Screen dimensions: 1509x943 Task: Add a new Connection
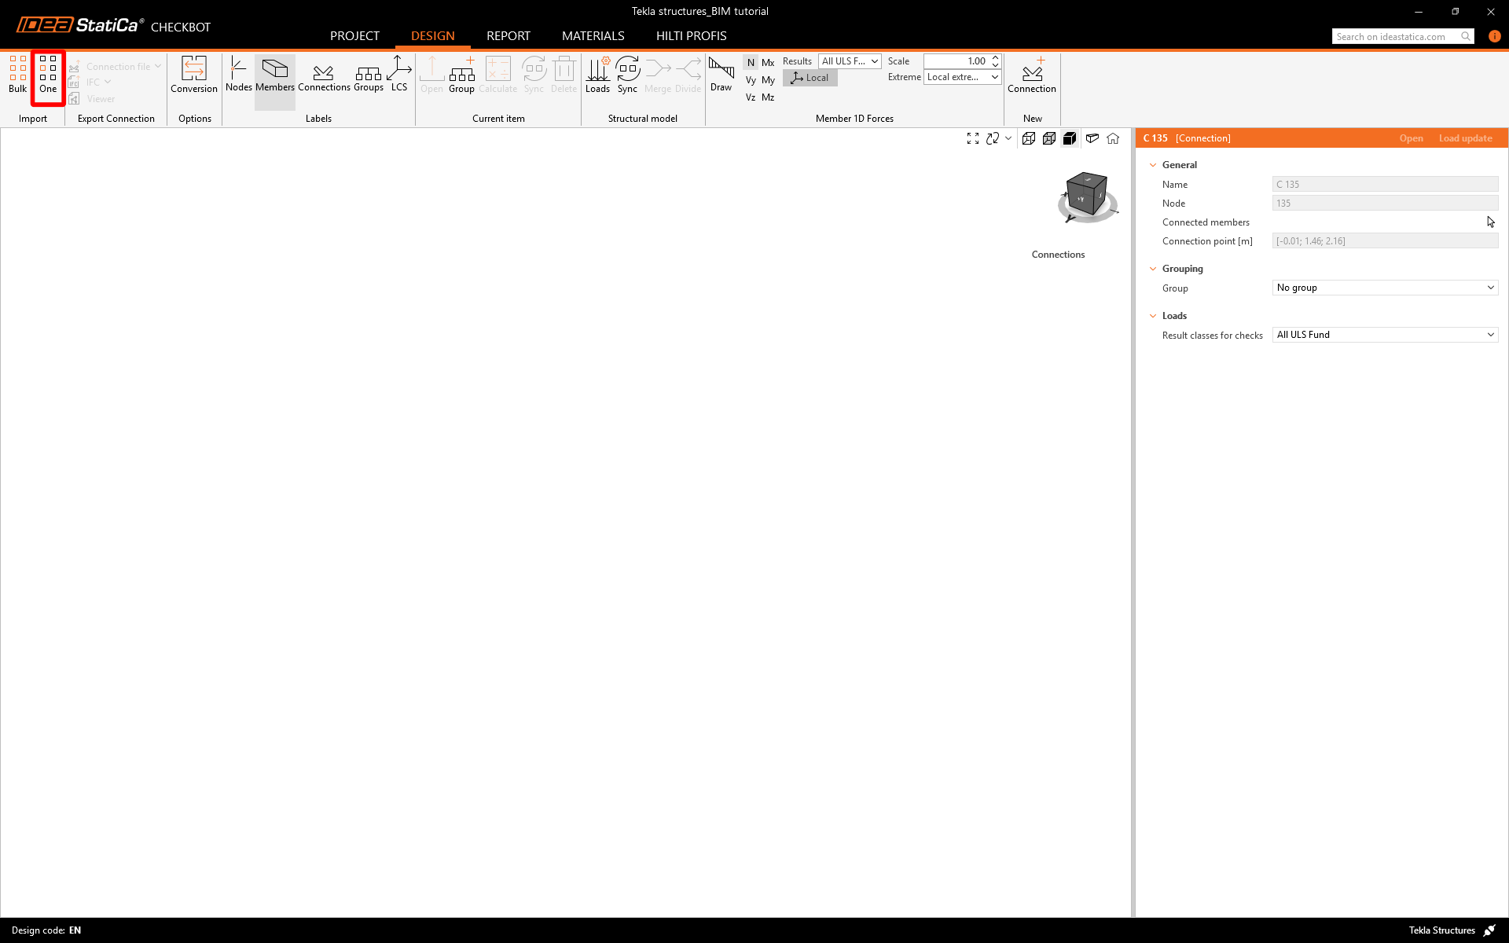pos(1031,75)
